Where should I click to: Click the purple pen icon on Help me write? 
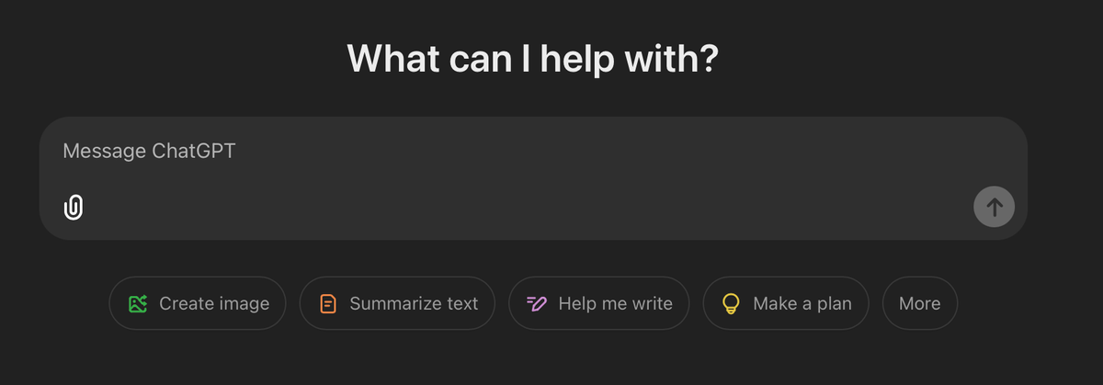coord(537,303)
